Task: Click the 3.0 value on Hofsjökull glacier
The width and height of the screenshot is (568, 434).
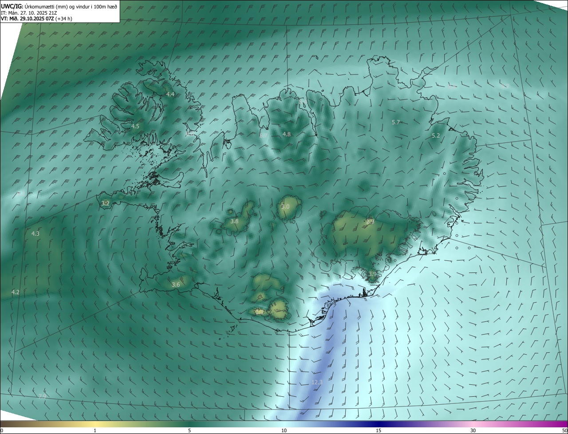Action: click(x=285, y=207)
